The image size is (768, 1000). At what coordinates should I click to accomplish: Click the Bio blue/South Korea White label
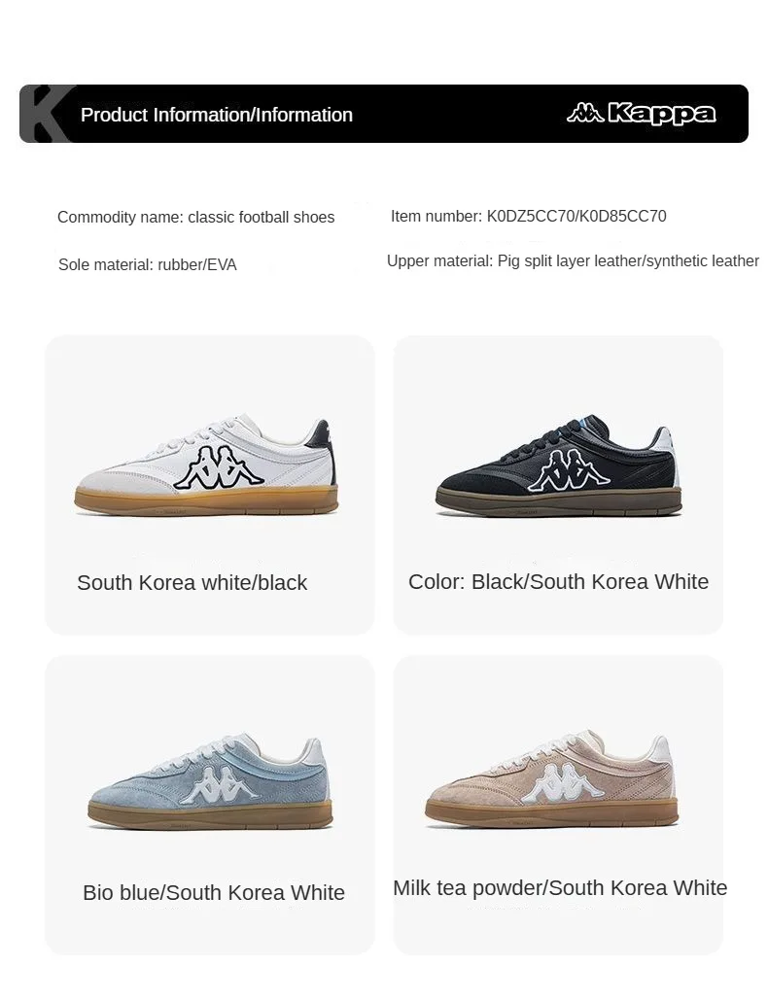214,892
